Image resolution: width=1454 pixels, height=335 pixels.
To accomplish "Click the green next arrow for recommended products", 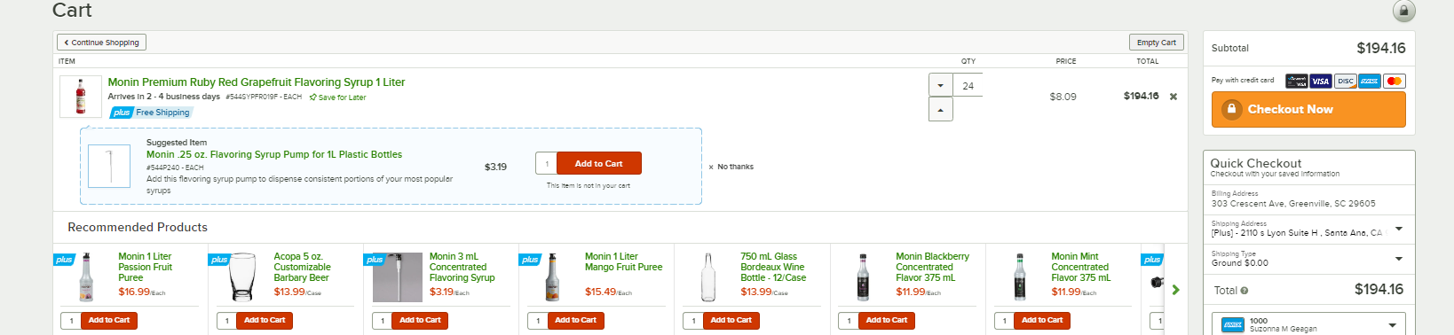I will click(1175, 290).
